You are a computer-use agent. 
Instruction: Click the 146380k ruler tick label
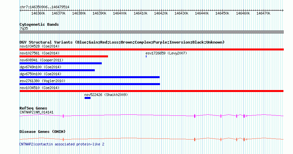tap(79, 14)
